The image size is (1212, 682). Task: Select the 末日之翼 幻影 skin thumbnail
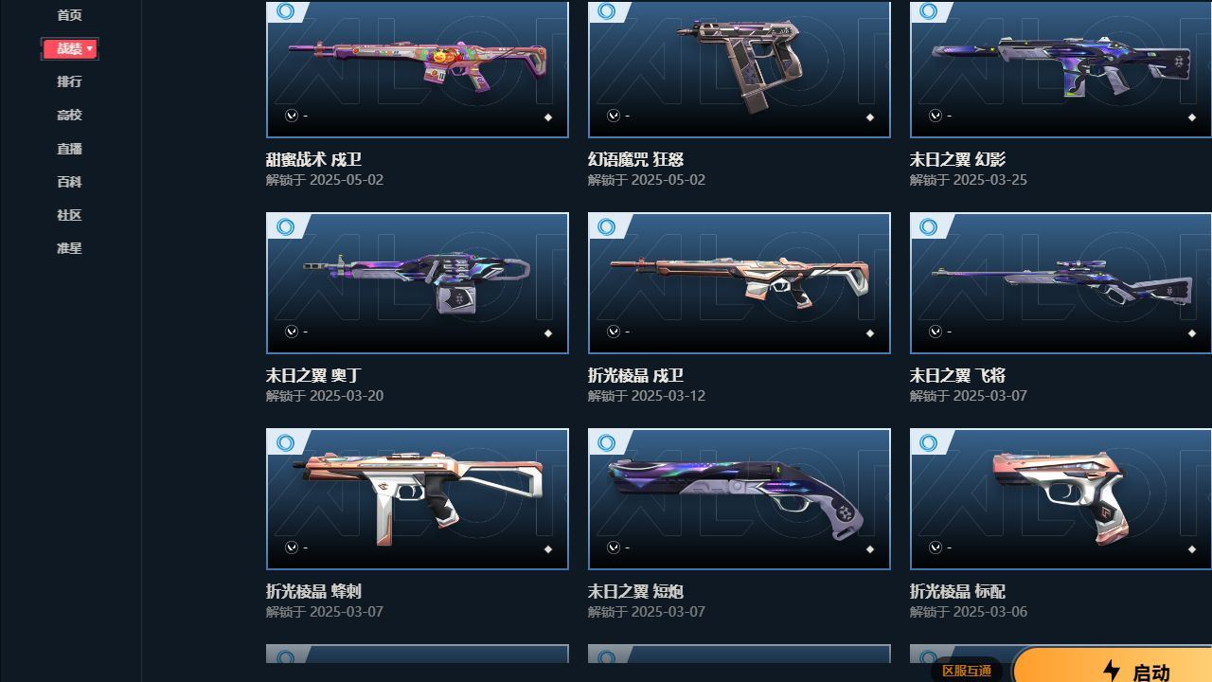click(x=1060, y=69)
